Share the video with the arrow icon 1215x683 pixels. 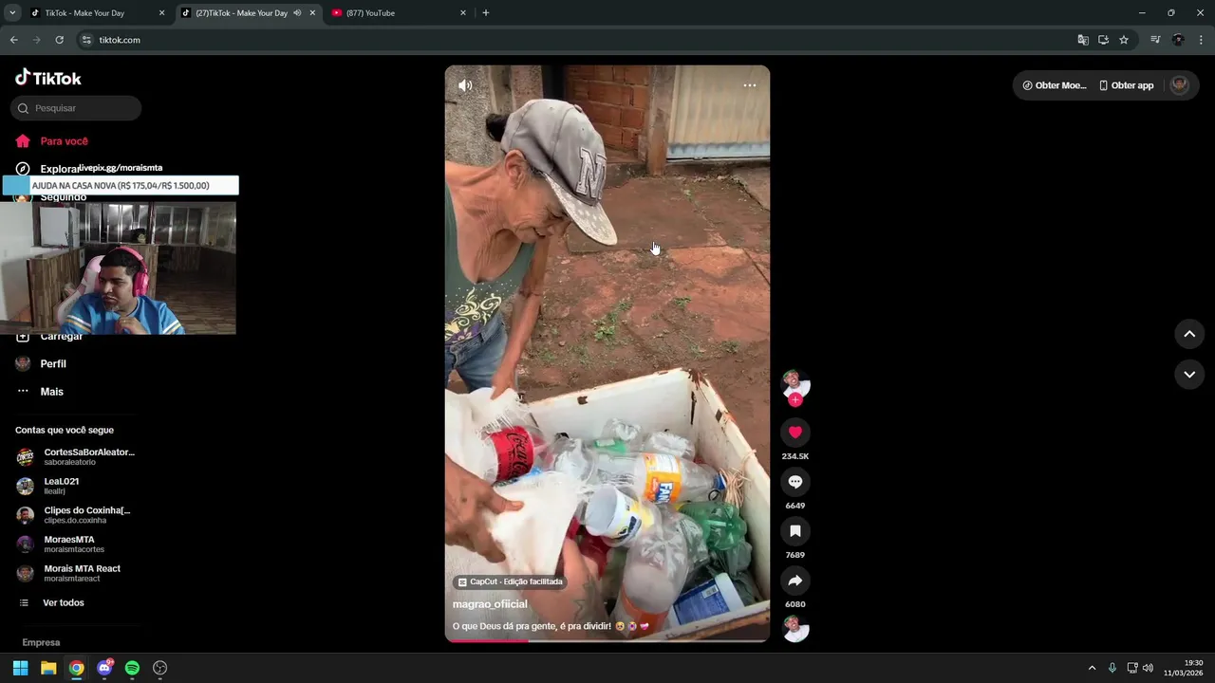[x=795, y=581]
